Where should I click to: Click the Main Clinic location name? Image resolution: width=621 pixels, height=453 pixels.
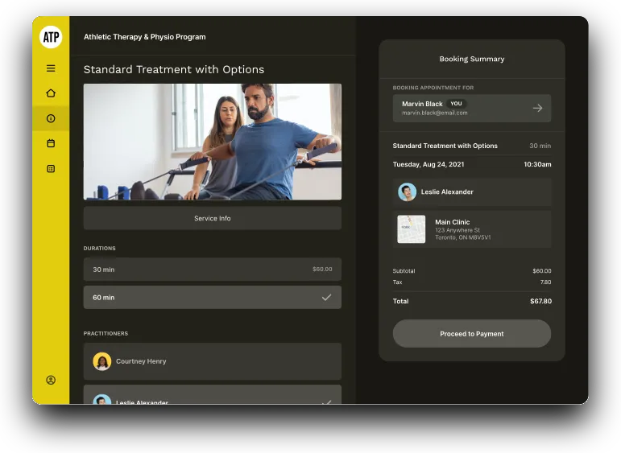[453, 222]
